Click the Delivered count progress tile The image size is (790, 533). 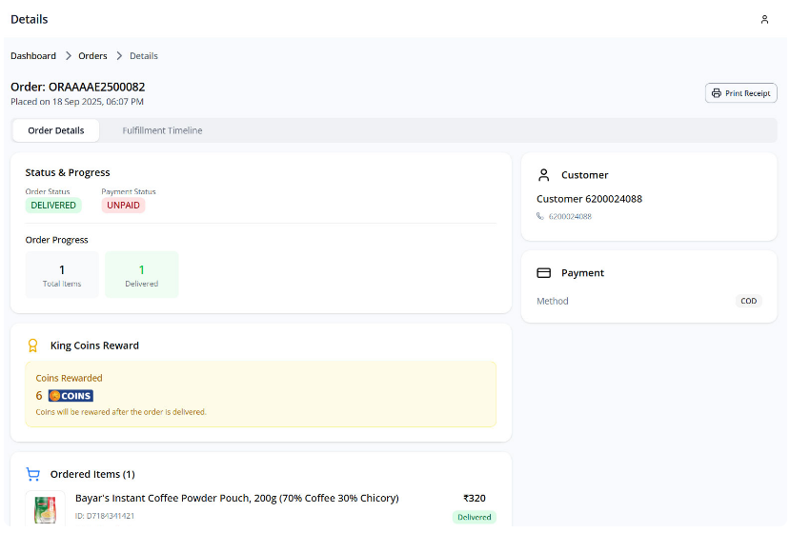tap(141, 275)
